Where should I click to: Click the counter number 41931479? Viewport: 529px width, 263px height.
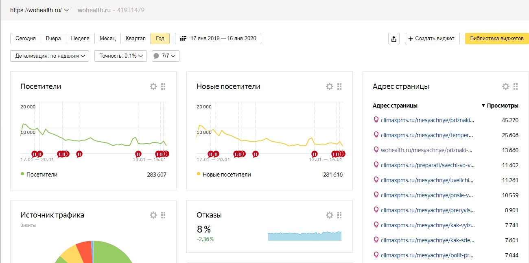(131, 10)
